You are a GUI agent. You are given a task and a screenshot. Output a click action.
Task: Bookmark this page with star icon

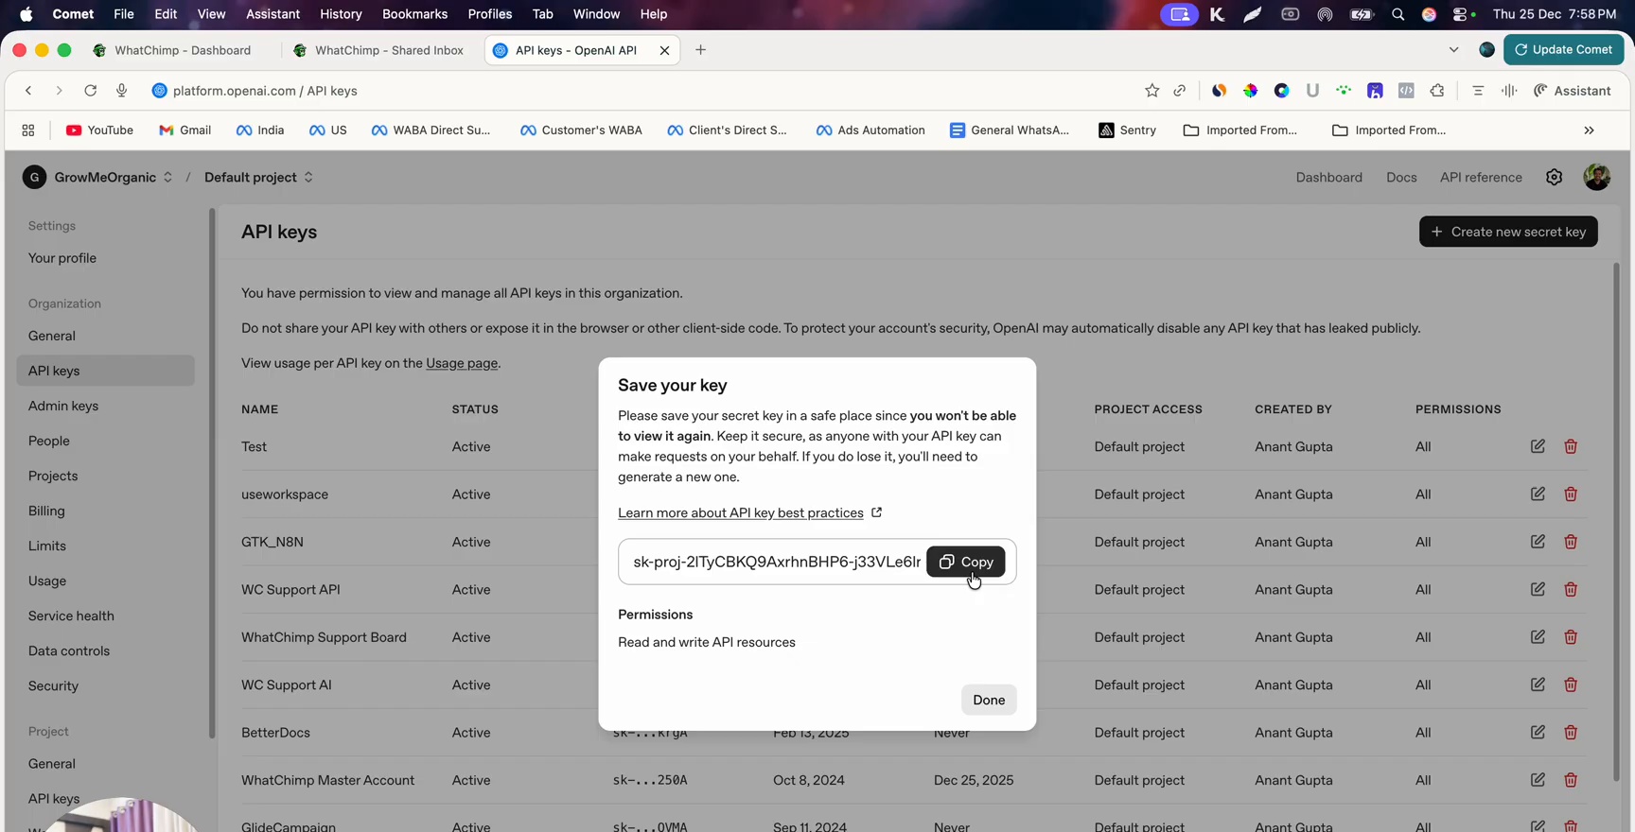[x=1152, y=91]
